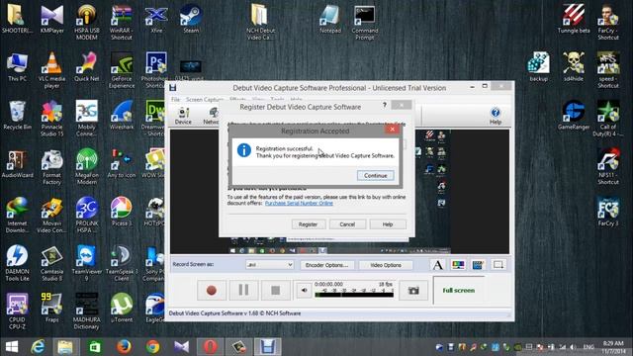Click the speaker volume icon
The width and height of the screenshot is (633, 356).
pyautogui.click(x=304, y=290)
